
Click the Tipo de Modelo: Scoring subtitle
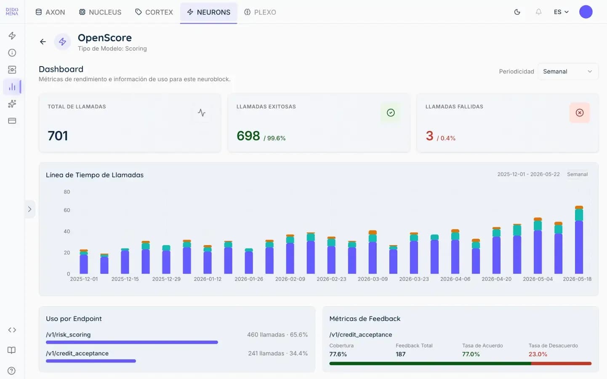(112, 48)
